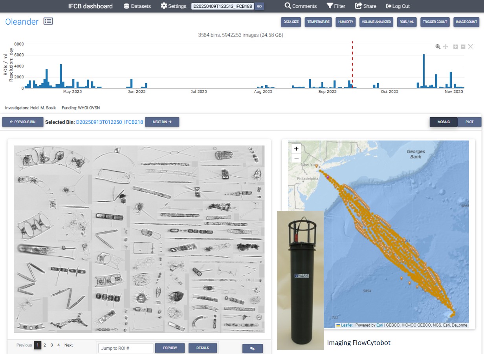Open the Datasets menu

137,6
